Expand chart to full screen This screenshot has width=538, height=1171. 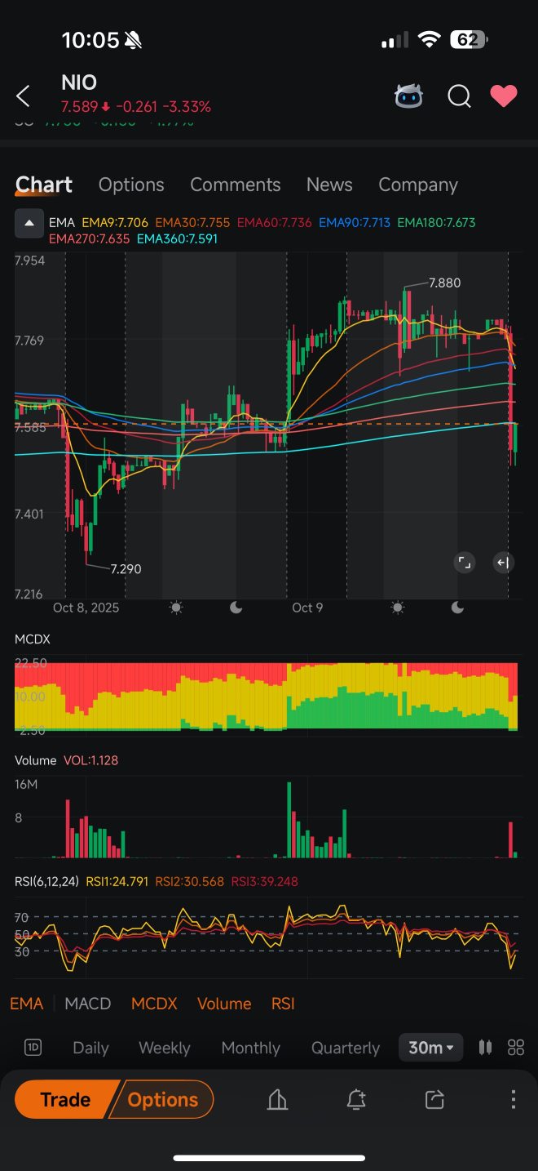[464, 562]
